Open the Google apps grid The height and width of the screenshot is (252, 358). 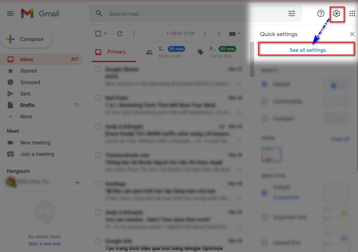[352, 13]
